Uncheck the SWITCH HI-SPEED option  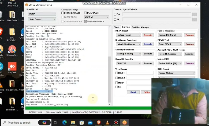(x=85, y=21)
